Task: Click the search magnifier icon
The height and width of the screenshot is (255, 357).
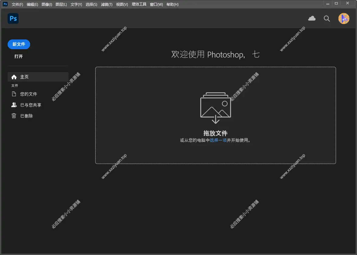Action: (327, 19)
